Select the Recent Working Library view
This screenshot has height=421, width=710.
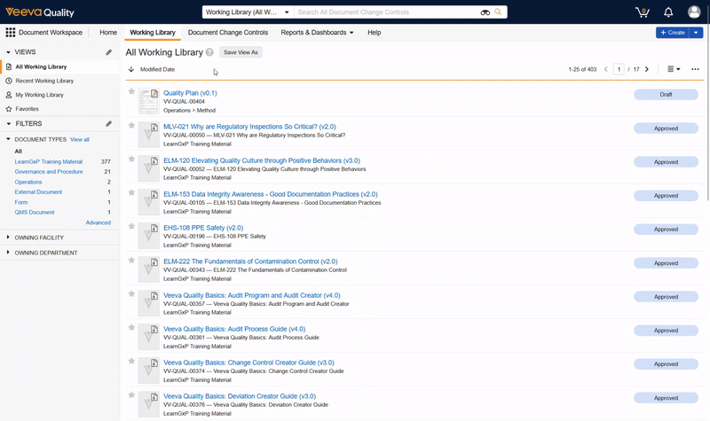pos(44,81)
